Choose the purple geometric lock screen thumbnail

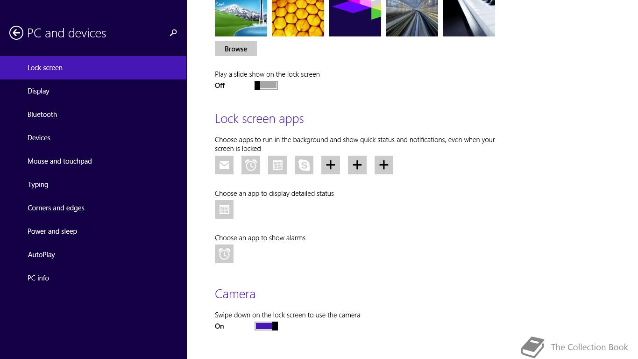coord(355,18)
